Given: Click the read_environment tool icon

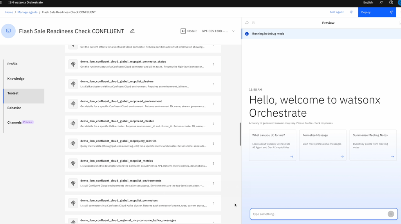Looking at the screenshot, I should [73, 104].
